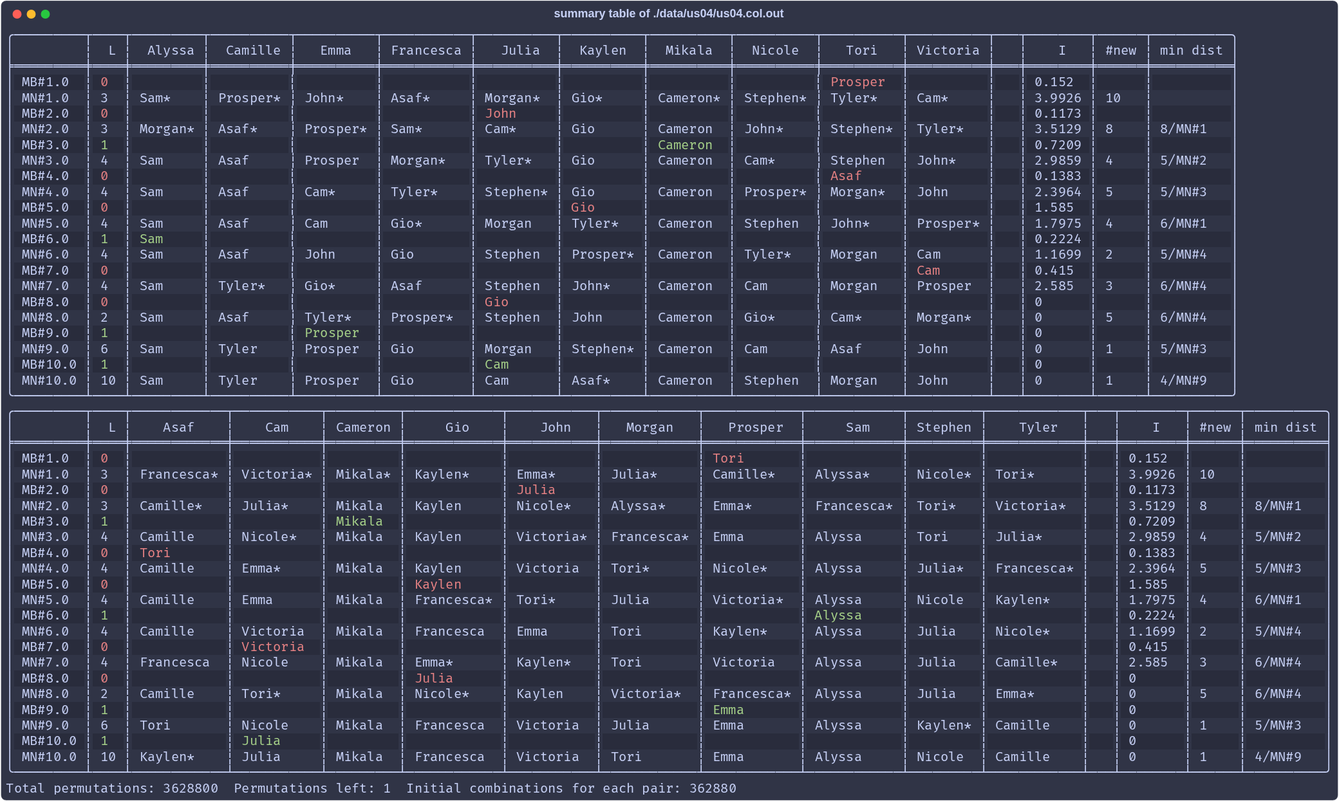
Task: Click red 'Kaylen' in the MB#5.0 row
Action: click(438, 584)
